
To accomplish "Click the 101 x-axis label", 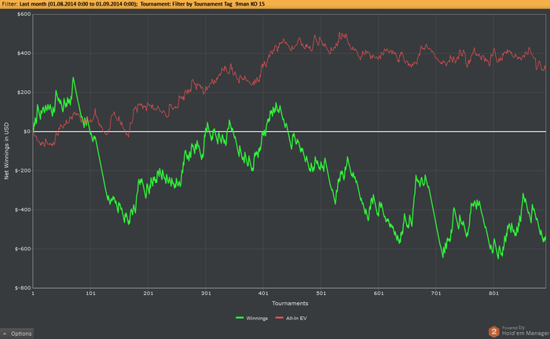I will tap(90, 293).
